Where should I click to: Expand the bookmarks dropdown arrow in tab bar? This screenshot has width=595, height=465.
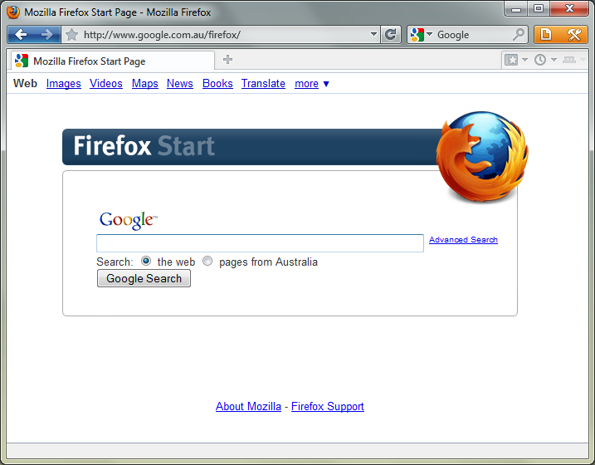[x=524, y=60]
